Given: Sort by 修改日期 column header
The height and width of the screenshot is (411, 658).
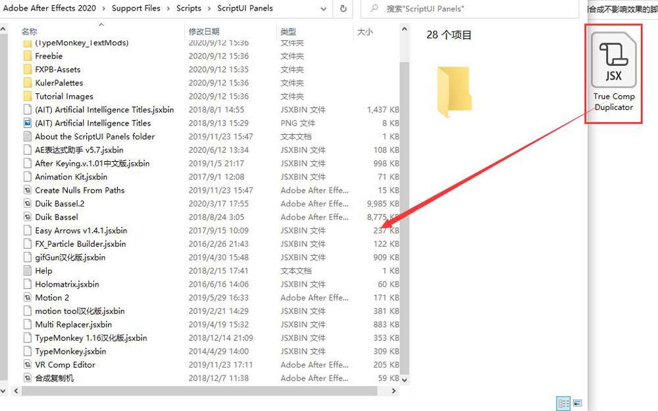Looking at the screenshot, I should pyautogui.click(x=204, y=32).
